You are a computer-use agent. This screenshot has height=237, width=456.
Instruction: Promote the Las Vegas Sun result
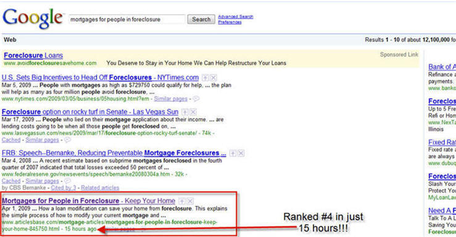[x=184, y=112]
